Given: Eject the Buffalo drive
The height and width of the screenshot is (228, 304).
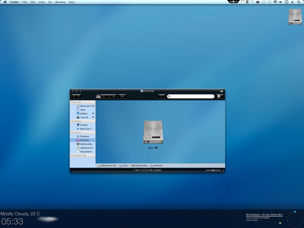Looking at the screenshot, I should tap(93, 113).
